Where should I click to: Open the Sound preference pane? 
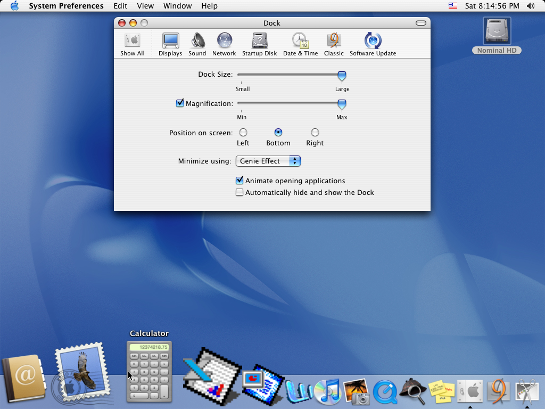click(x=197, y=44)
